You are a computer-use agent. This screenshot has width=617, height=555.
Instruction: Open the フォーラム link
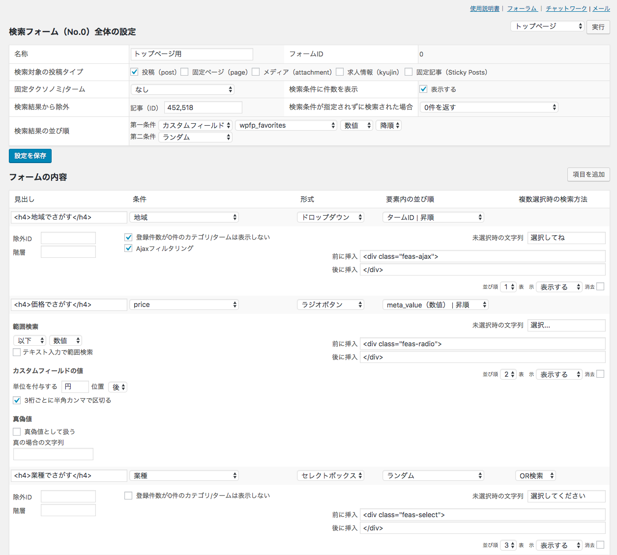tap(522, 9)
